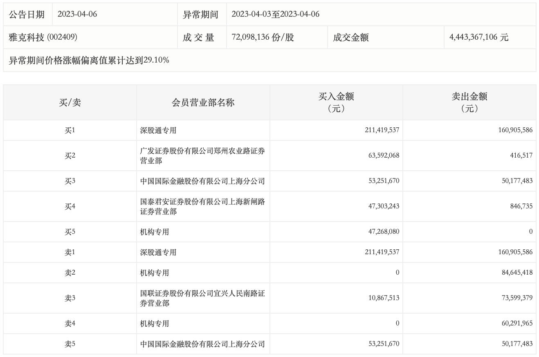Click the 卖2 row label
The image size is (539, 357).
pyautogui.click(x=70, y=273)
